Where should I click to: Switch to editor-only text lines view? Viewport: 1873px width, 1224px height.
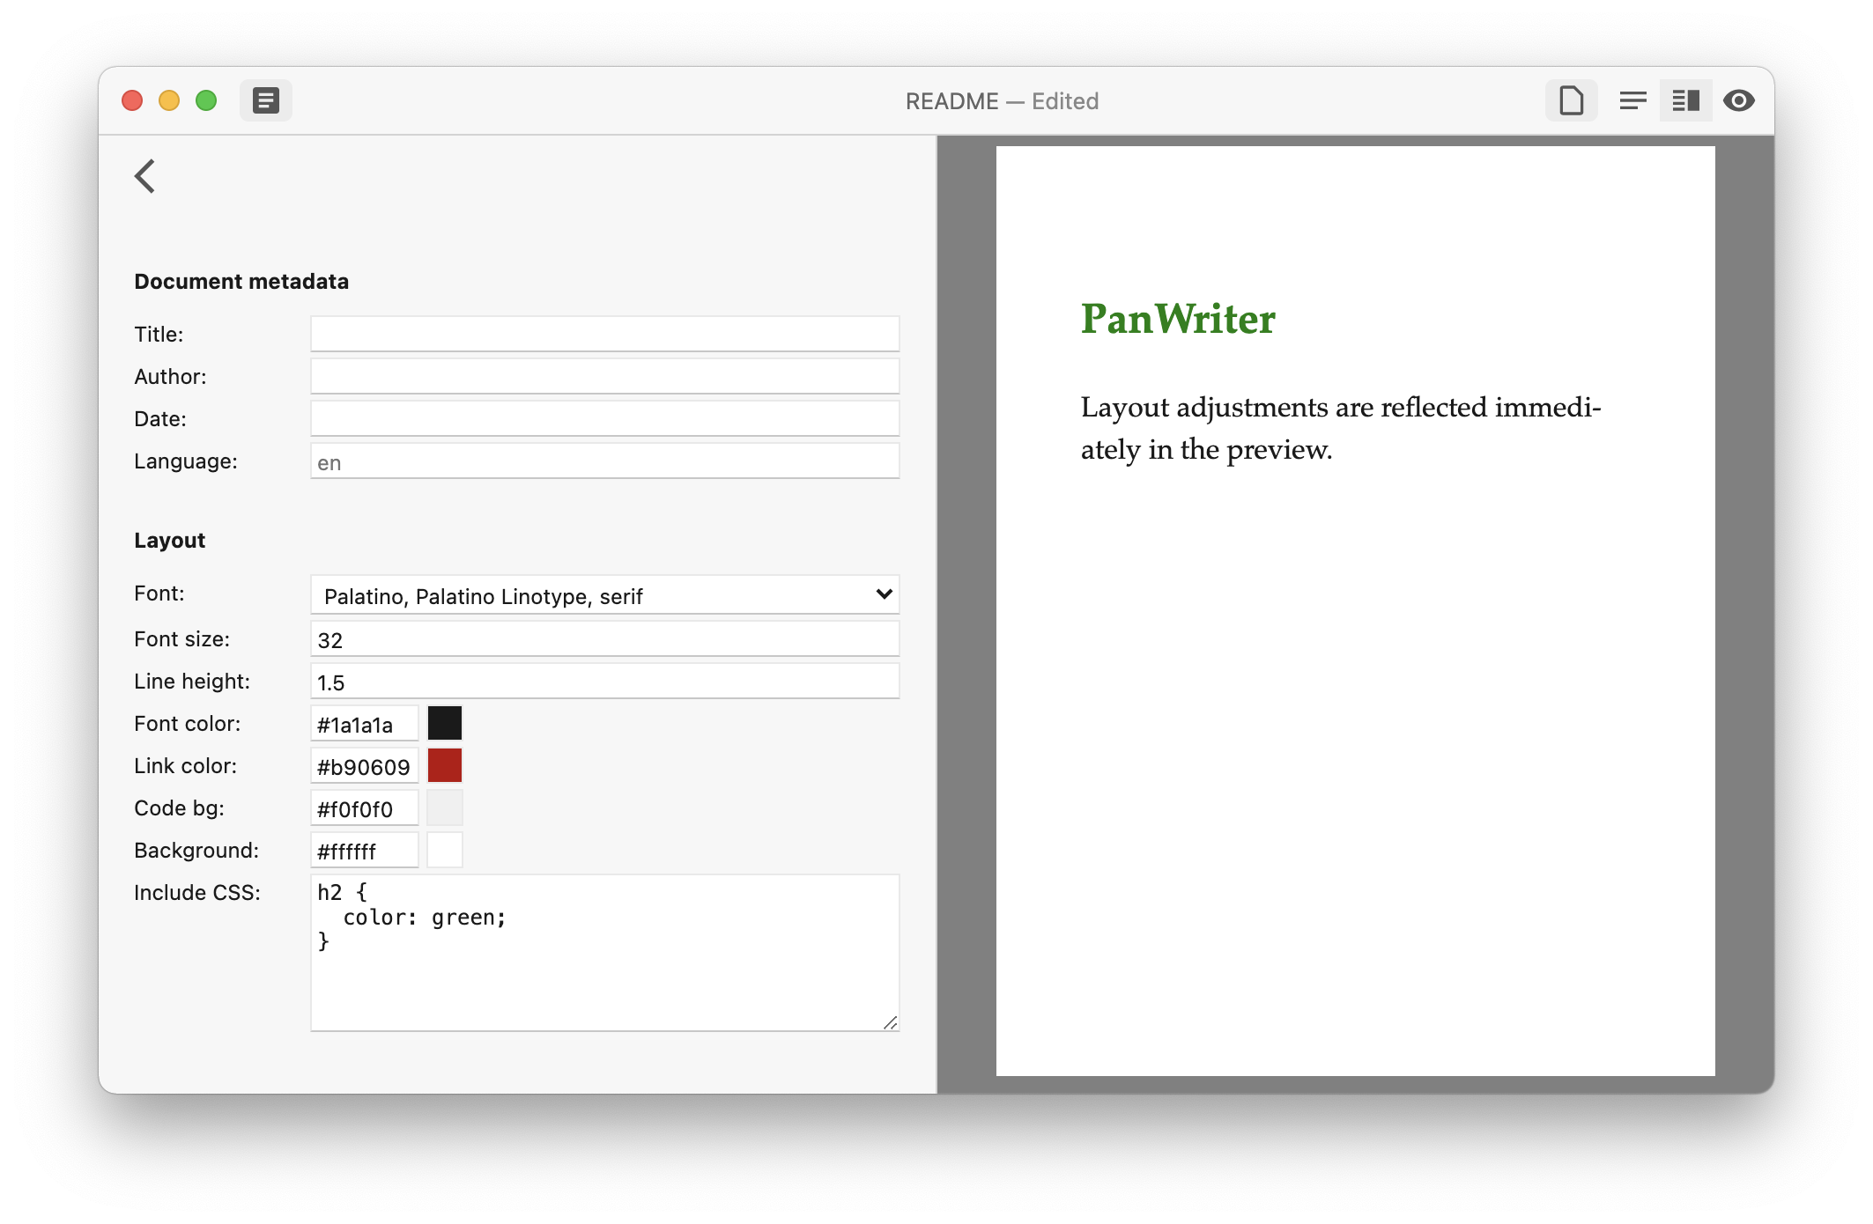[x=1632, y=100]
